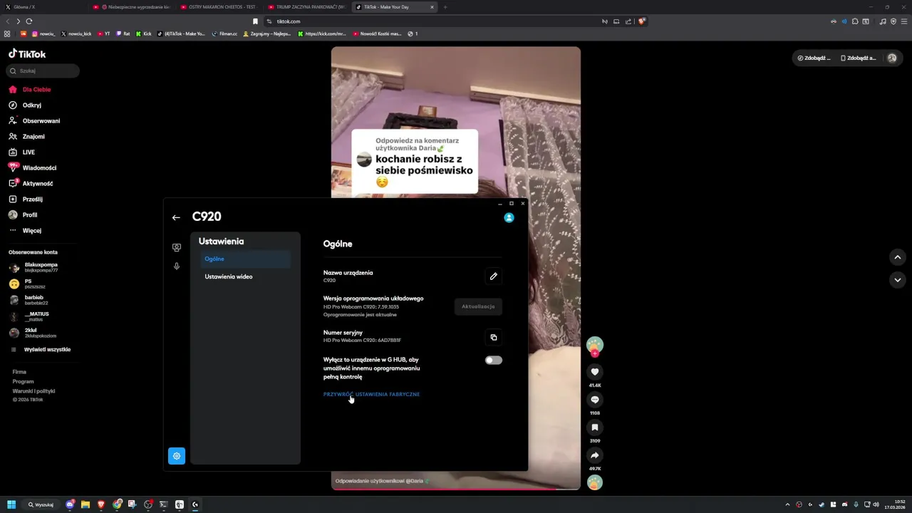
Task: Select the webcam icon in the G HUB sidebar
Action: 177,247
